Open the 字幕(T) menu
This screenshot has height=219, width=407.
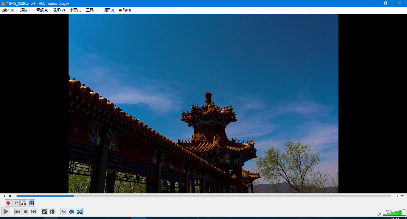point(75,10)
